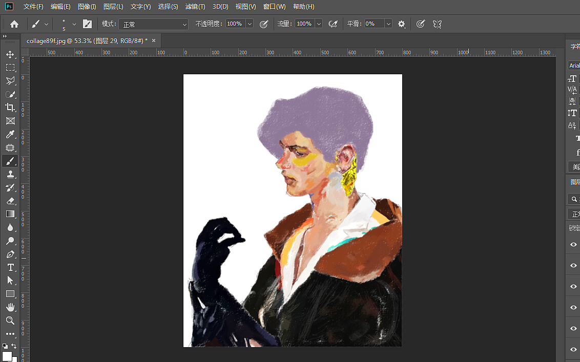580x362 pixels.
Task: Click the opacity 100% value field
Action: [236, 24]
